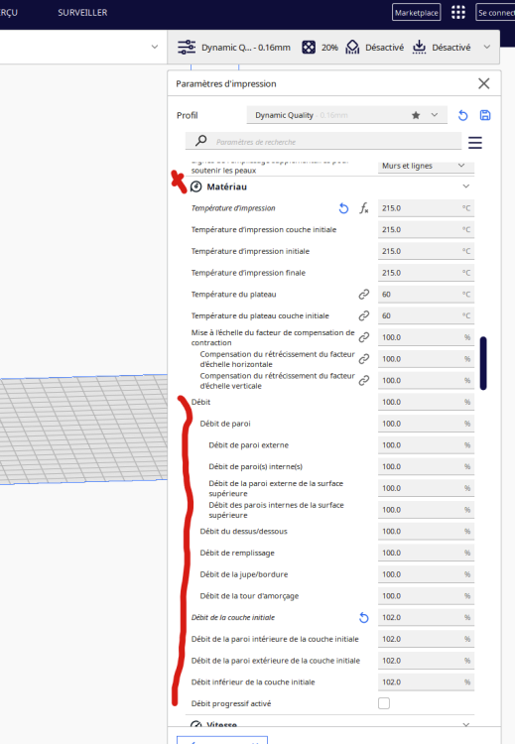
Task: Open the Profil Dynamic Quality dropdown
Action: coord(346,115)
